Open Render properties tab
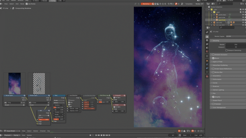This screenshot has width=246, height=138. pos(207,37)
